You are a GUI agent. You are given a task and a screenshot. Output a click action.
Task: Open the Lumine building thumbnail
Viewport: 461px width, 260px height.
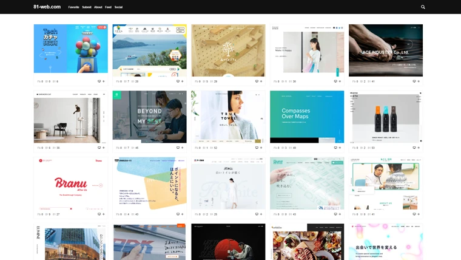(71, 242)
